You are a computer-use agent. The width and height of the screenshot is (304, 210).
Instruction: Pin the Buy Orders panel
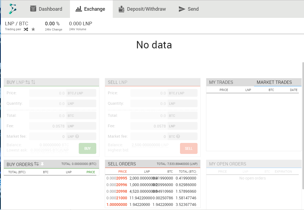click(42, 164)
